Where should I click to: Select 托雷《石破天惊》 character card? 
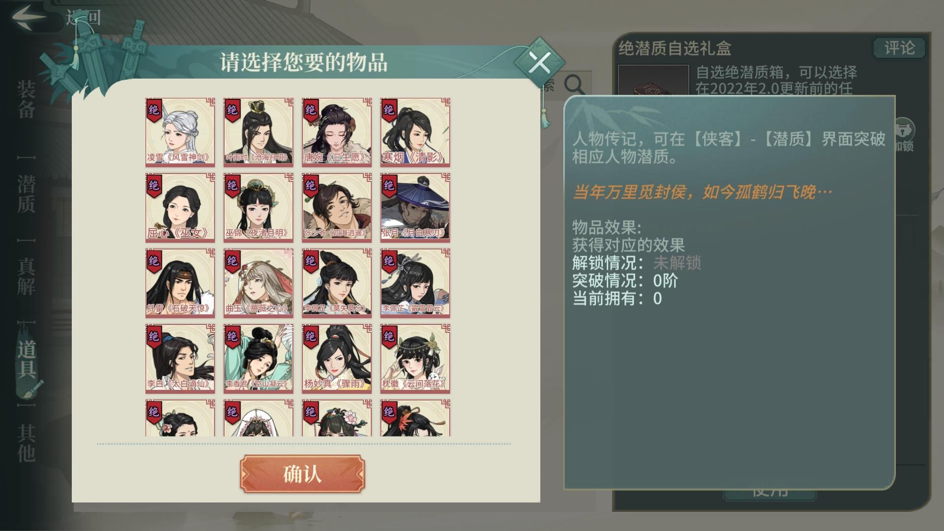point(180,283)
